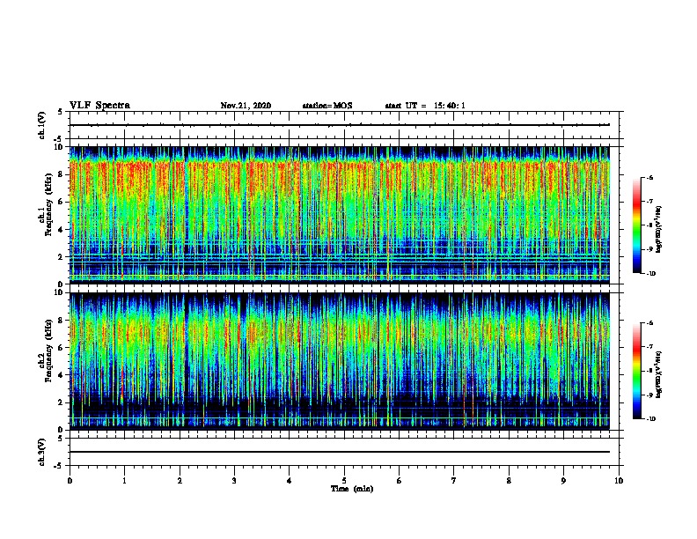Click the "10" minute time tick label
Screen dimensions: 697x539
(619, 480)
